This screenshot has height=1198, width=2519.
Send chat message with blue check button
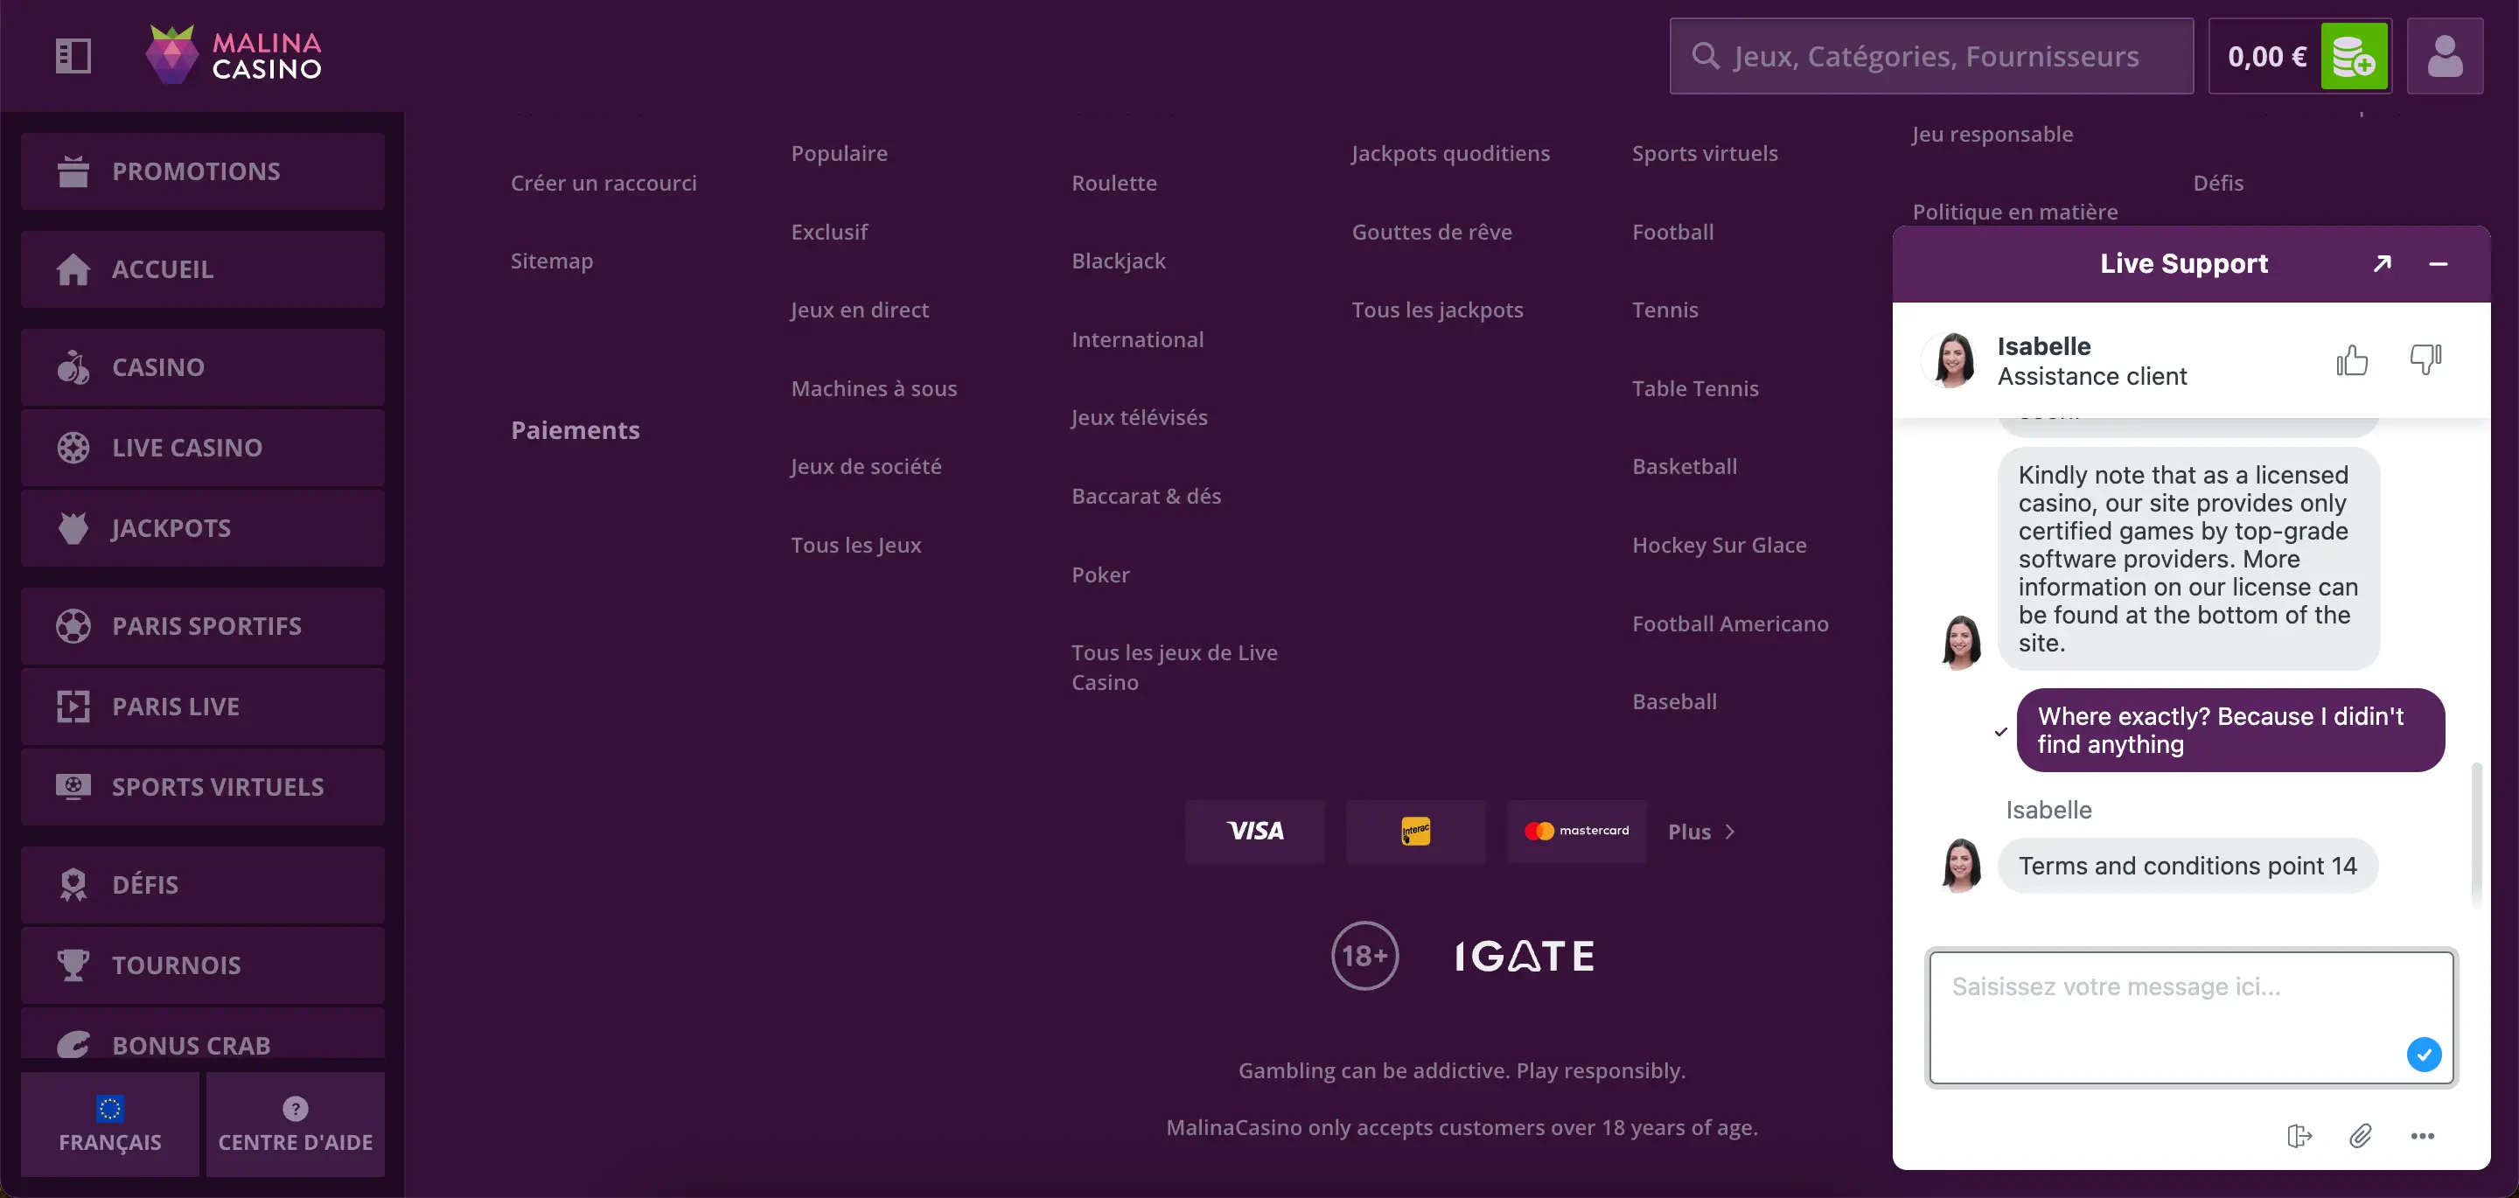pyautogui.click(x=2423, y=1055)
